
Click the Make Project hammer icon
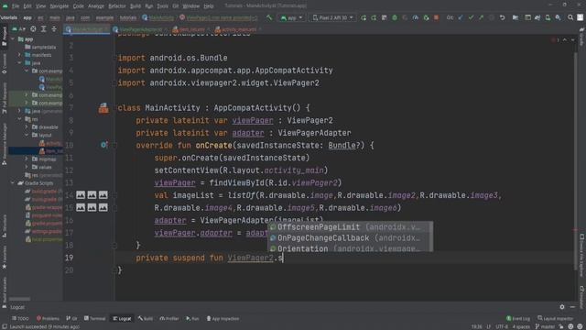[269, 17]
